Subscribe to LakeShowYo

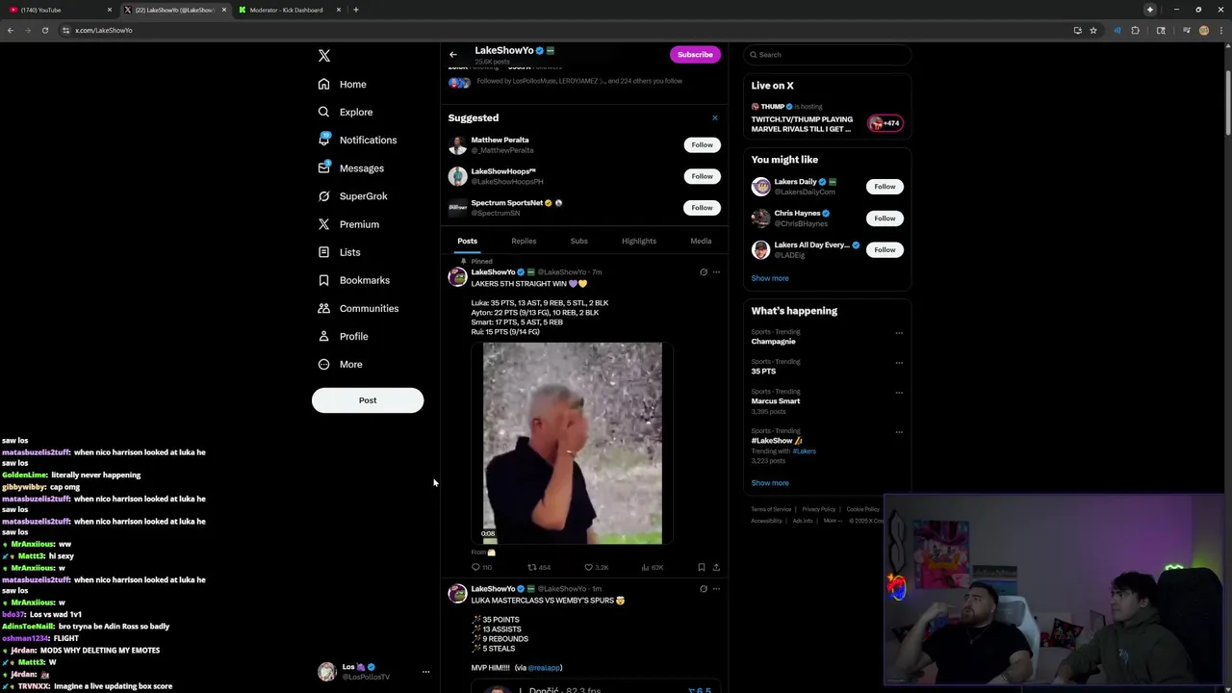tap(695, 54)
